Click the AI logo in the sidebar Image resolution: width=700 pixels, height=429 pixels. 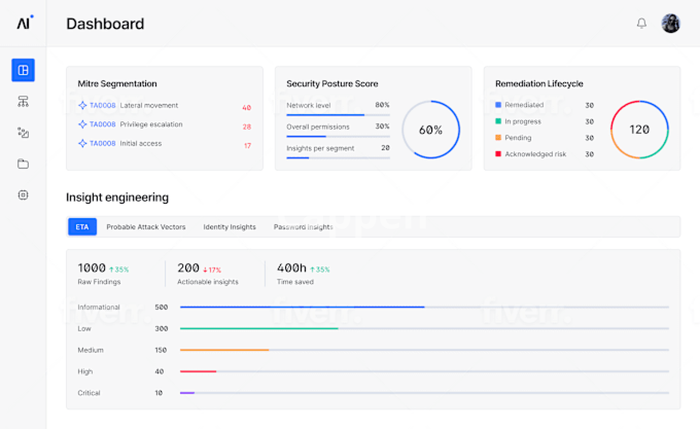tap(24, 23)
